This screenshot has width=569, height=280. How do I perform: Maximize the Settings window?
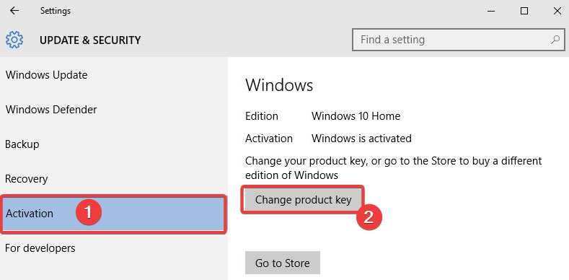pyautogui.click(x=524, y=12)
